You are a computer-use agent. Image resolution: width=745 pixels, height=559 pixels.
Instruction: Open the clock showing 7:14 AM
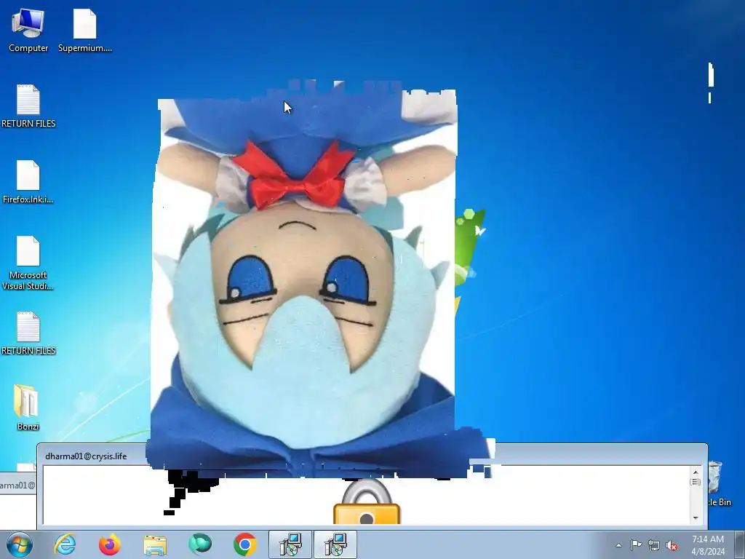coord(708,544)
